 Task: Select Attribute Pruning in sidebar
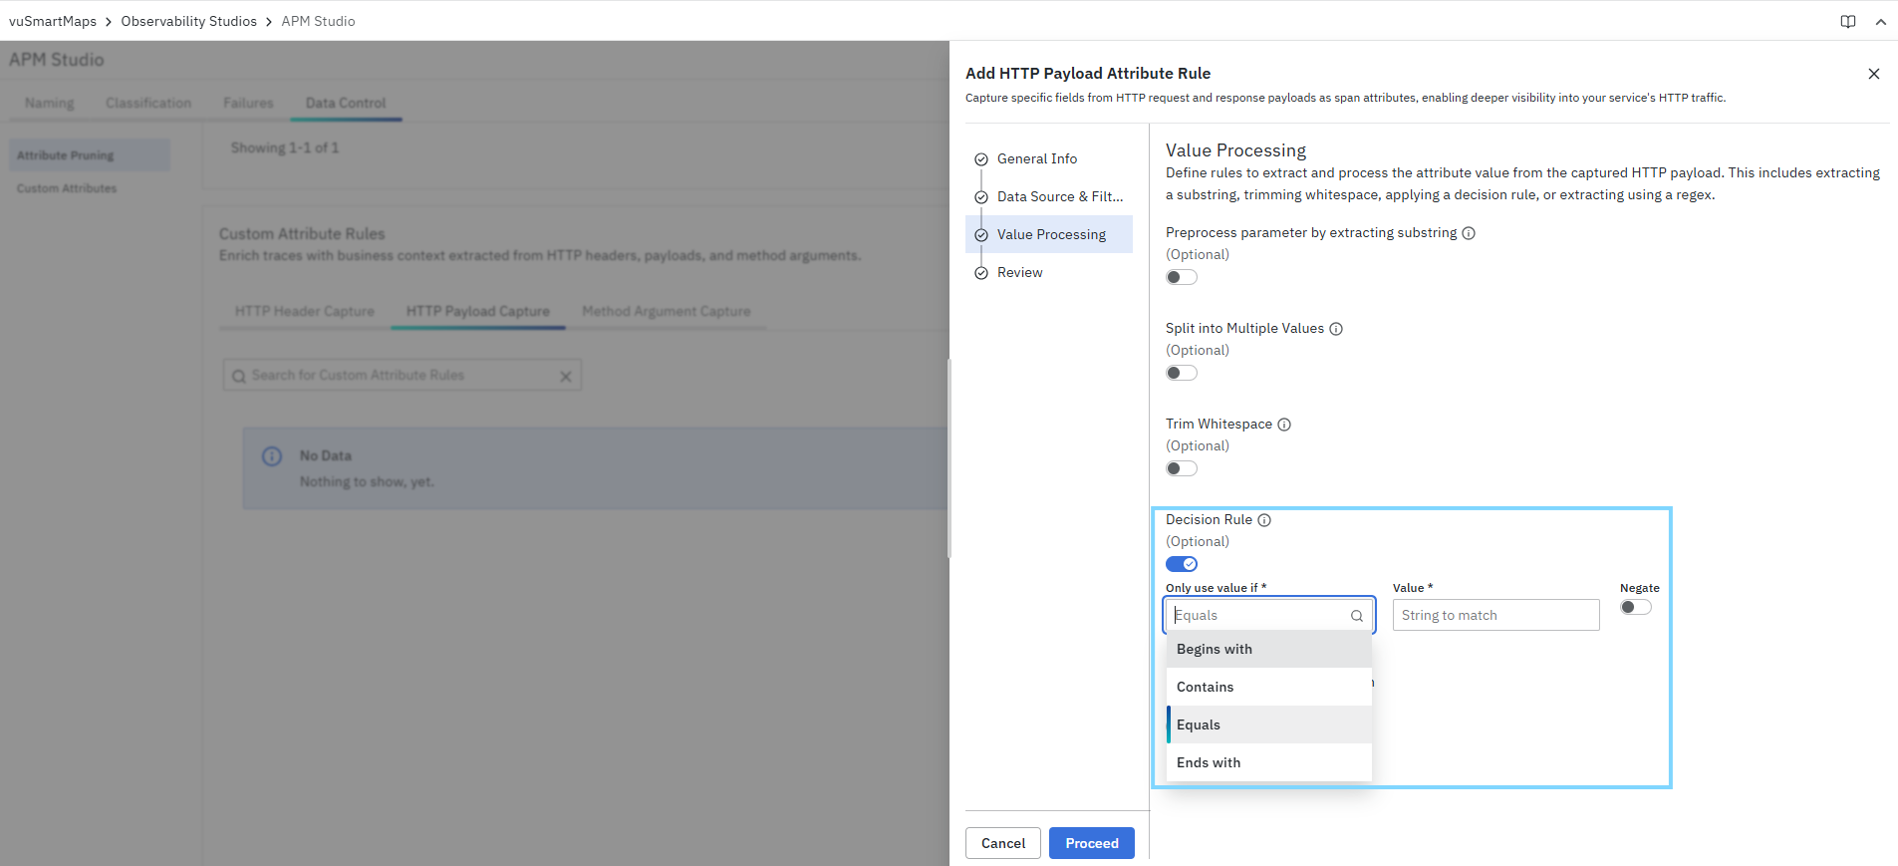(x=90, y=155)
